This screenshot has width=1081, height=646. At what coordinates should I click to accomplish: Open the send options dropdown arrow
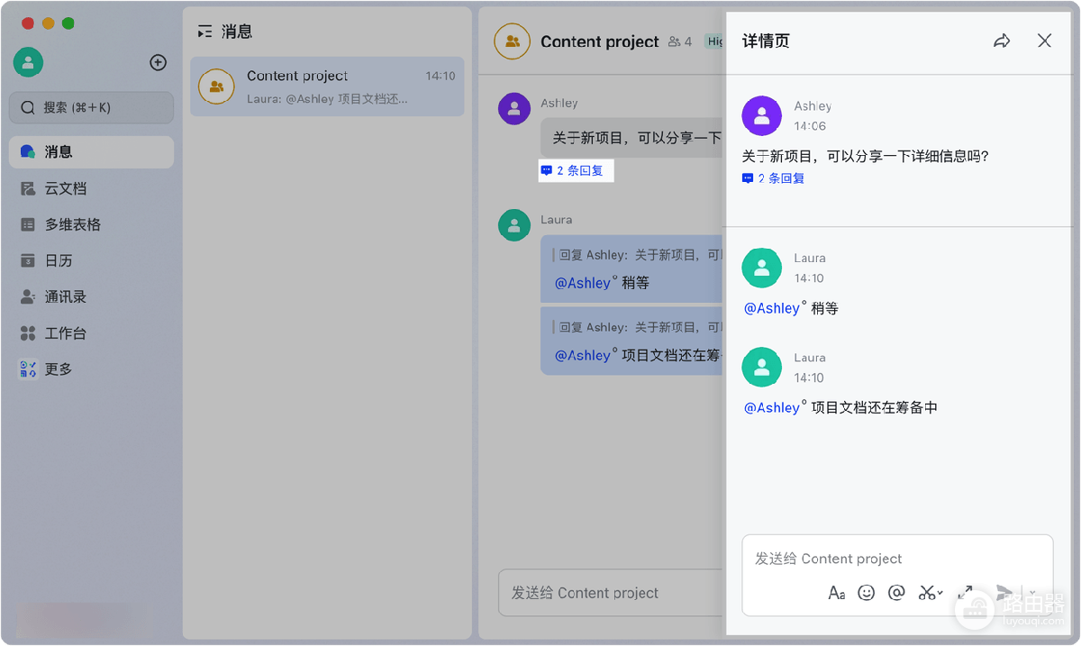coord(1032,593)
